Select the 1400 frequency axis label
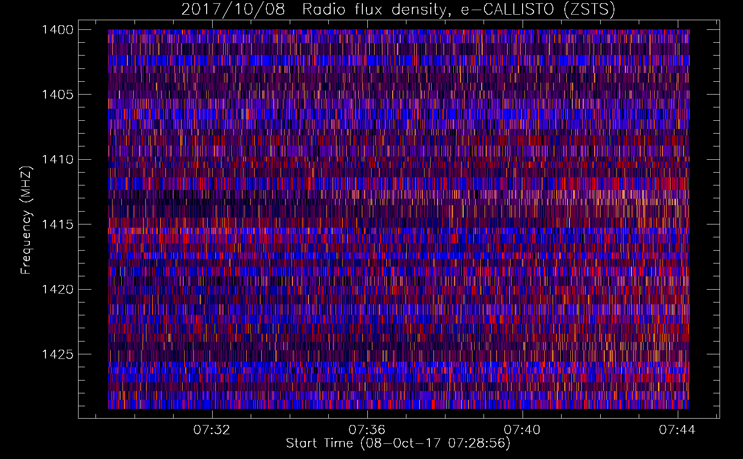This screenshot has width=743, height=459. pyautogui.click(x=57, y=30)
